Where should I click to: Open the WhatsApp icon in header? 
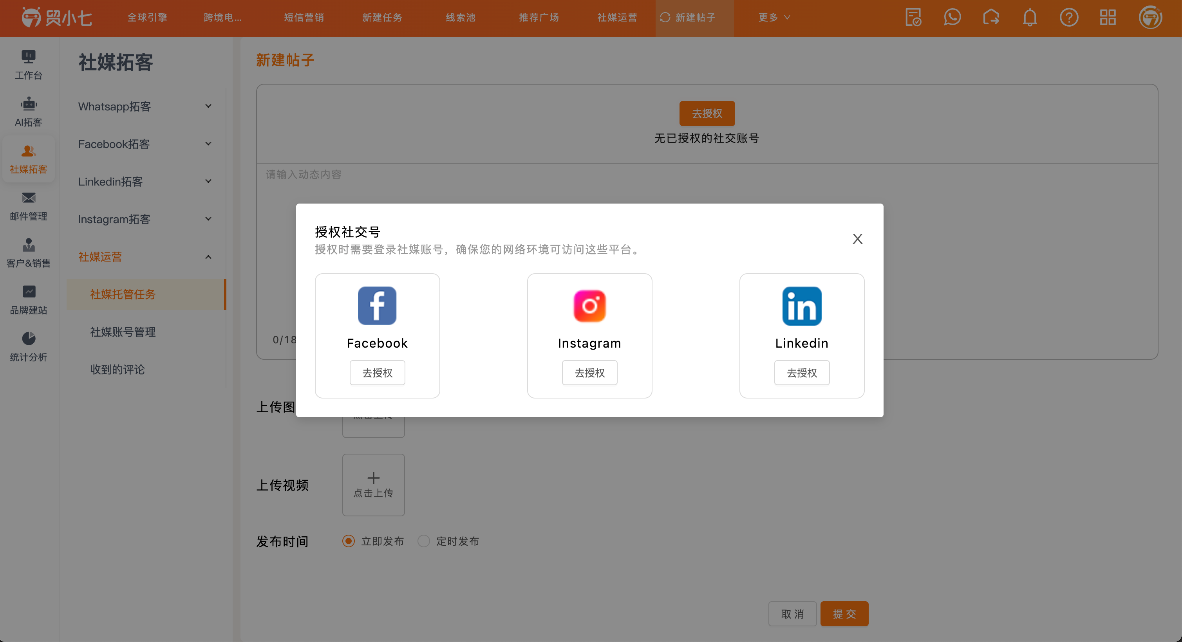click(x=952, y=18)
